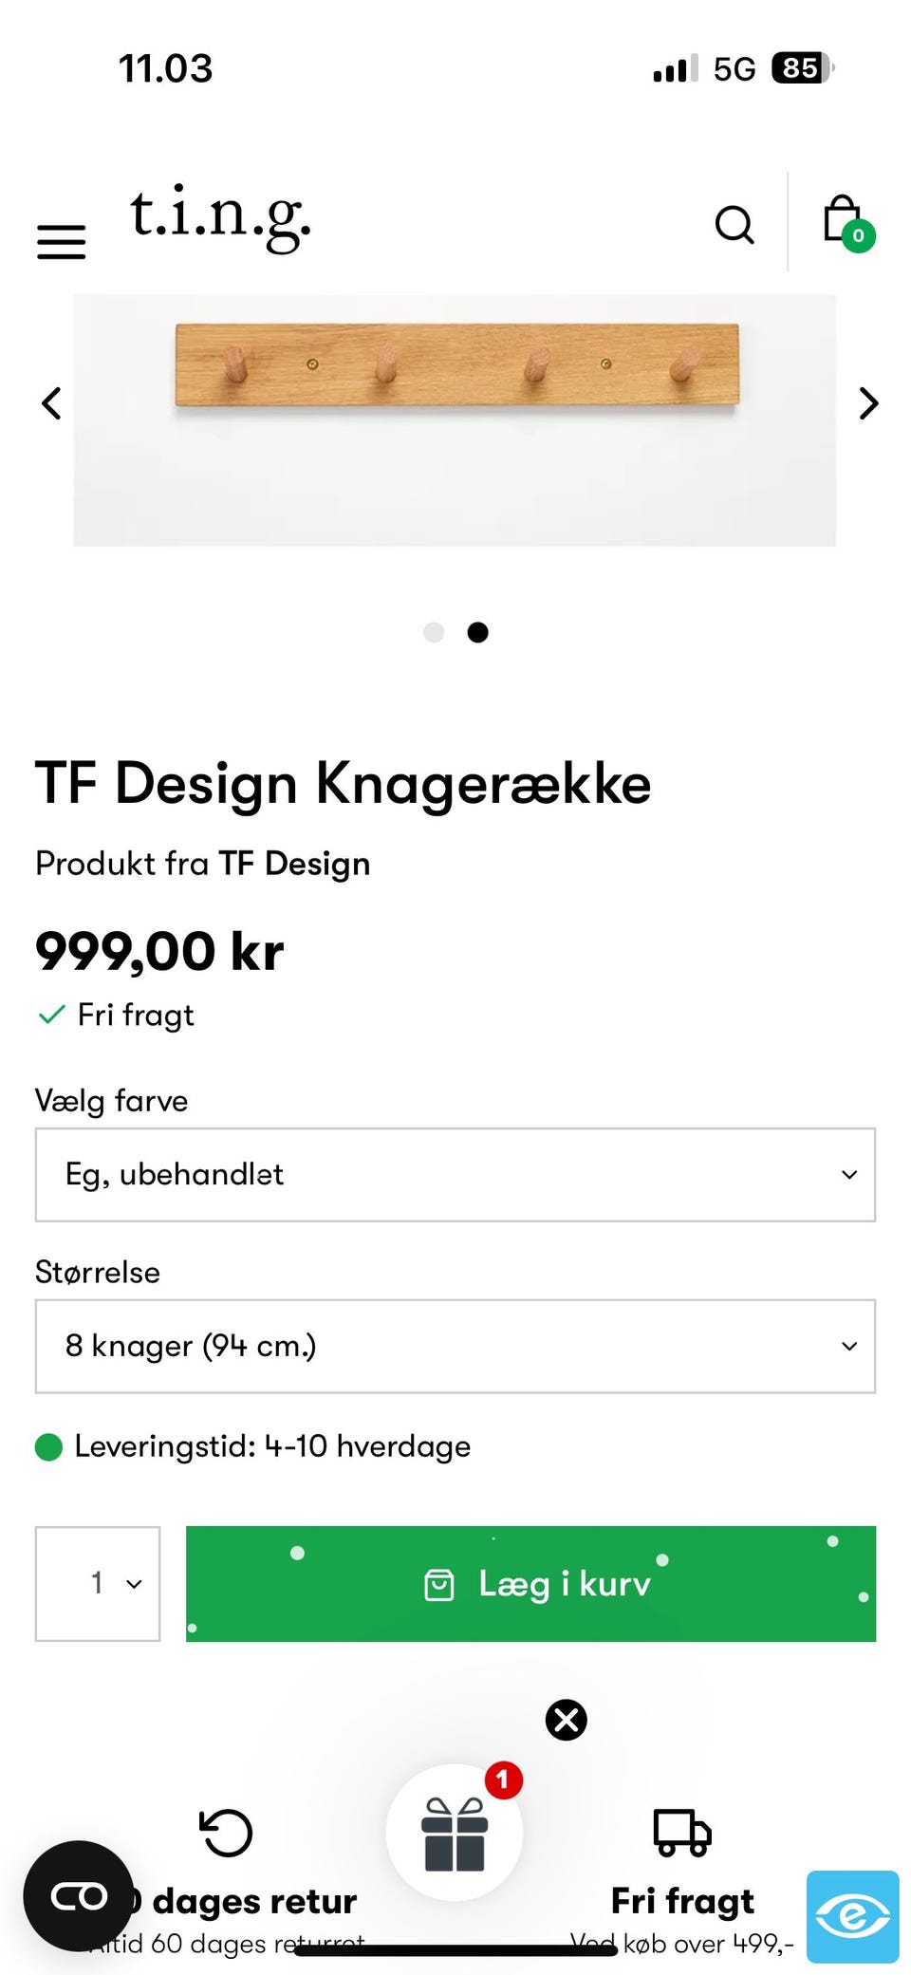Expand the Størrelse dropdown
The width and height of the screenshot is (911, 1975).
pos(455,1346)
